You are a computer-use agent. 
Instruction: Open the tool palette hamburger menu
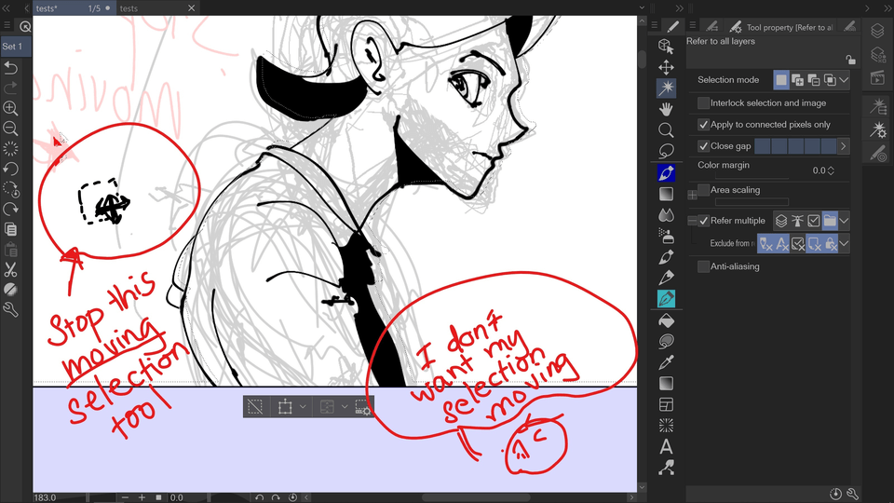pos(655,25)
